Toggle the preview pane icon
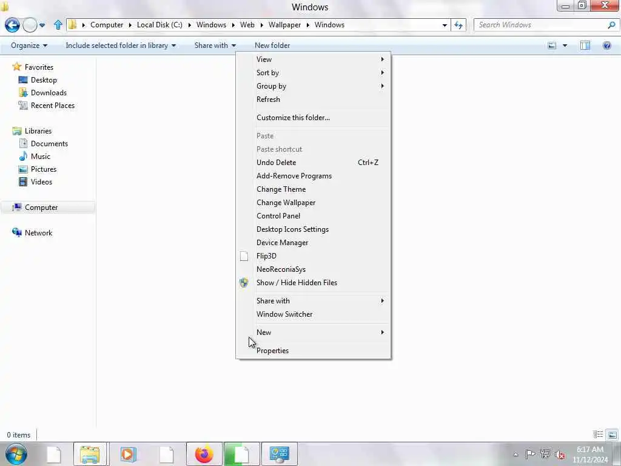 [585, 46]
